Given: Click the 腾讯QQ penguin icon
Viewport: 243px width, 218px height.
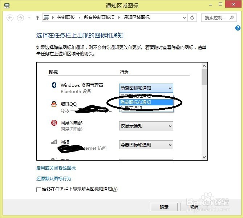Looking at the screenshot, I should pyautogui.click(x=54, y=104).
